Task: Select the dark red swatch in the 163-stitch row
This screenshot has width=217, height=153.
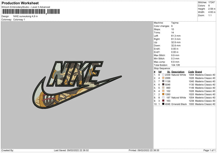Action: [x=163, y=101]
